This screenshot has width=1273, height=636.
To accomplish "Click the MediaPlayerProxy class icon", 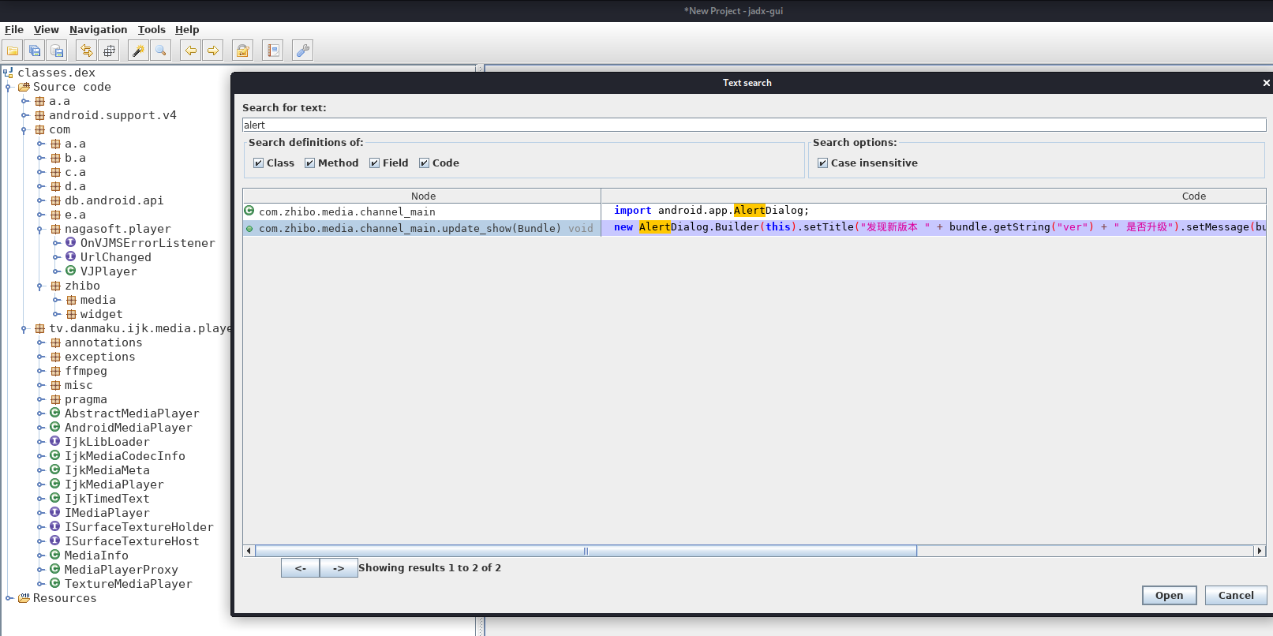I will click(x=54, y=569).
